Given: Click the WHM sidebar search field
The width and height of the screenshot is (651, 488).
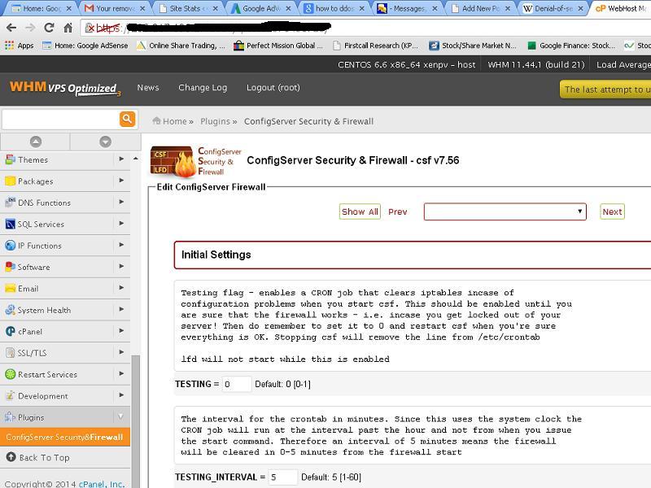Looking at the screenshot, I should tap(60, 120).
